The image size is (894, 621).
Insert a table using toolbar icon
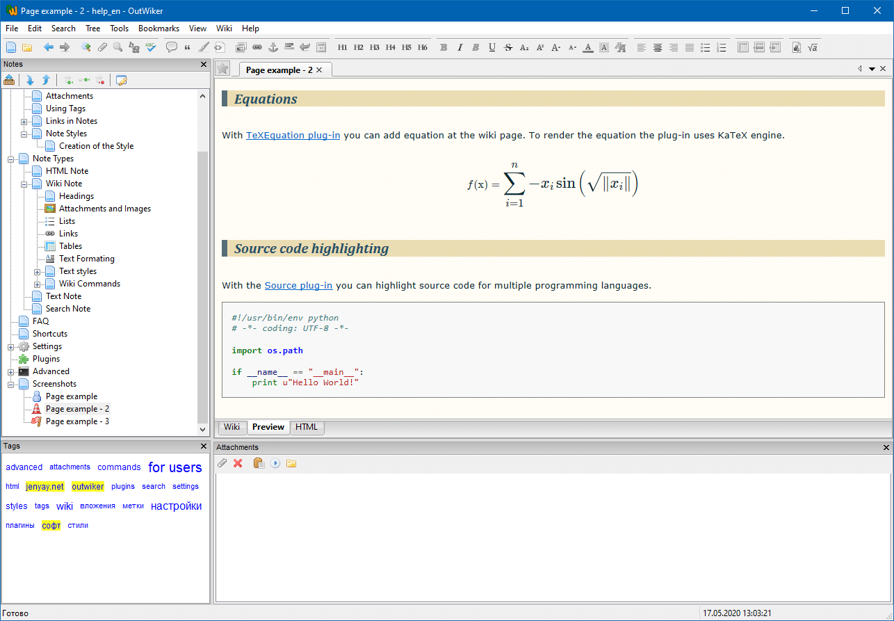tap(743, 47)
